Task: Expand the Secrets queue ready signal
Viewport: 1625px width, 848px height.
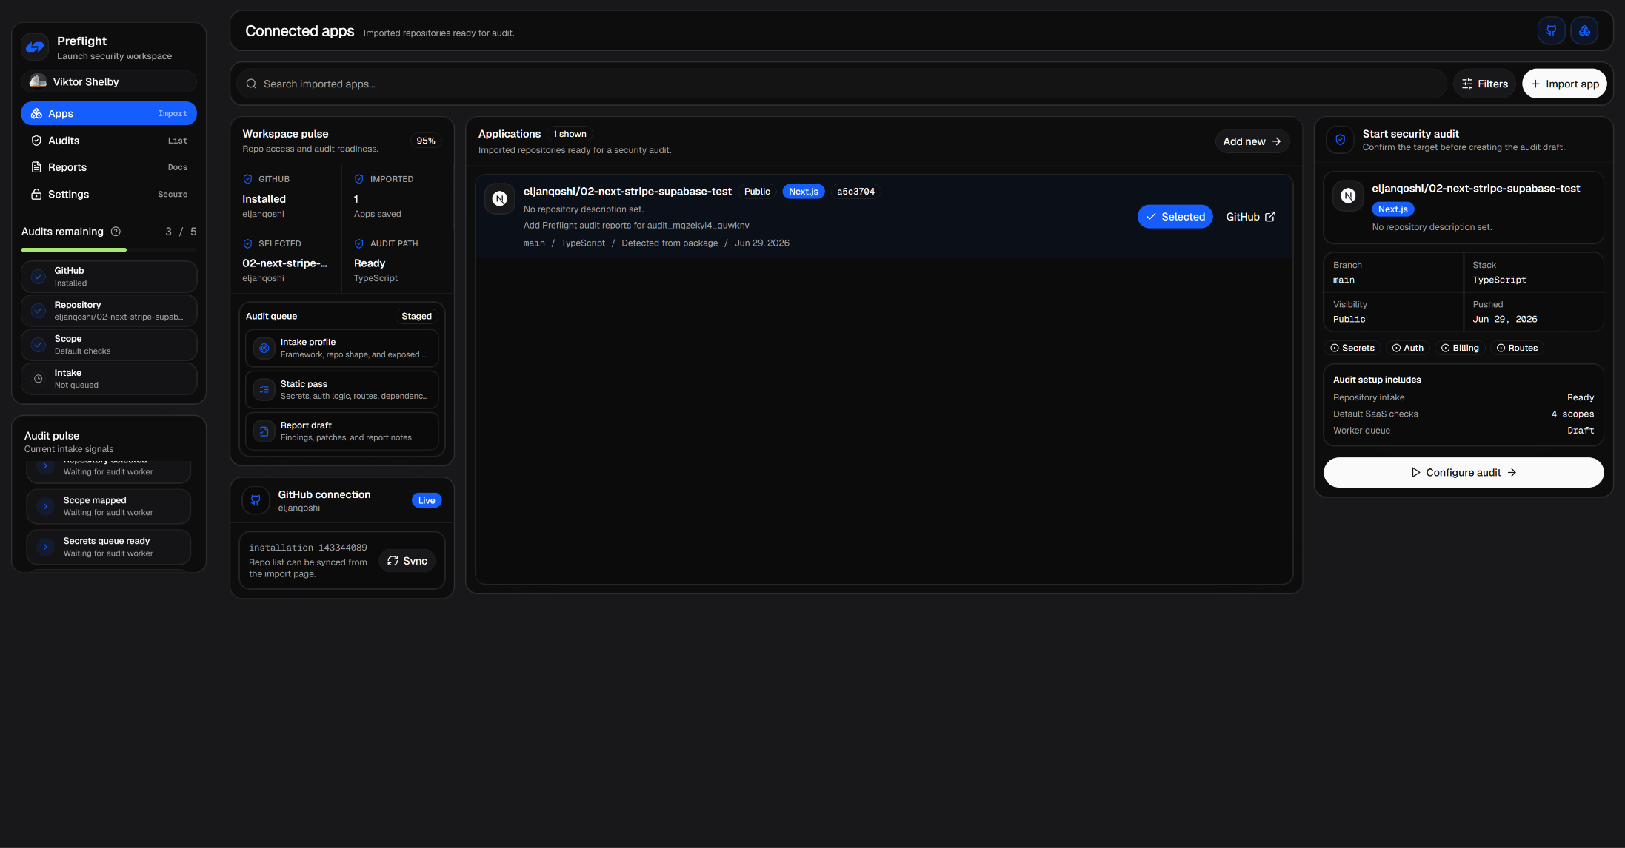Action: [x=109, y=547]
